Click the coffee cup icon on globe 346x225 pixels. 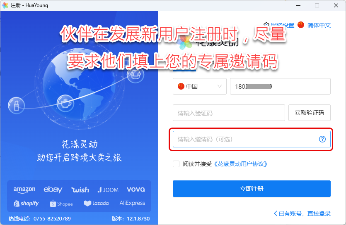(65, 103)
